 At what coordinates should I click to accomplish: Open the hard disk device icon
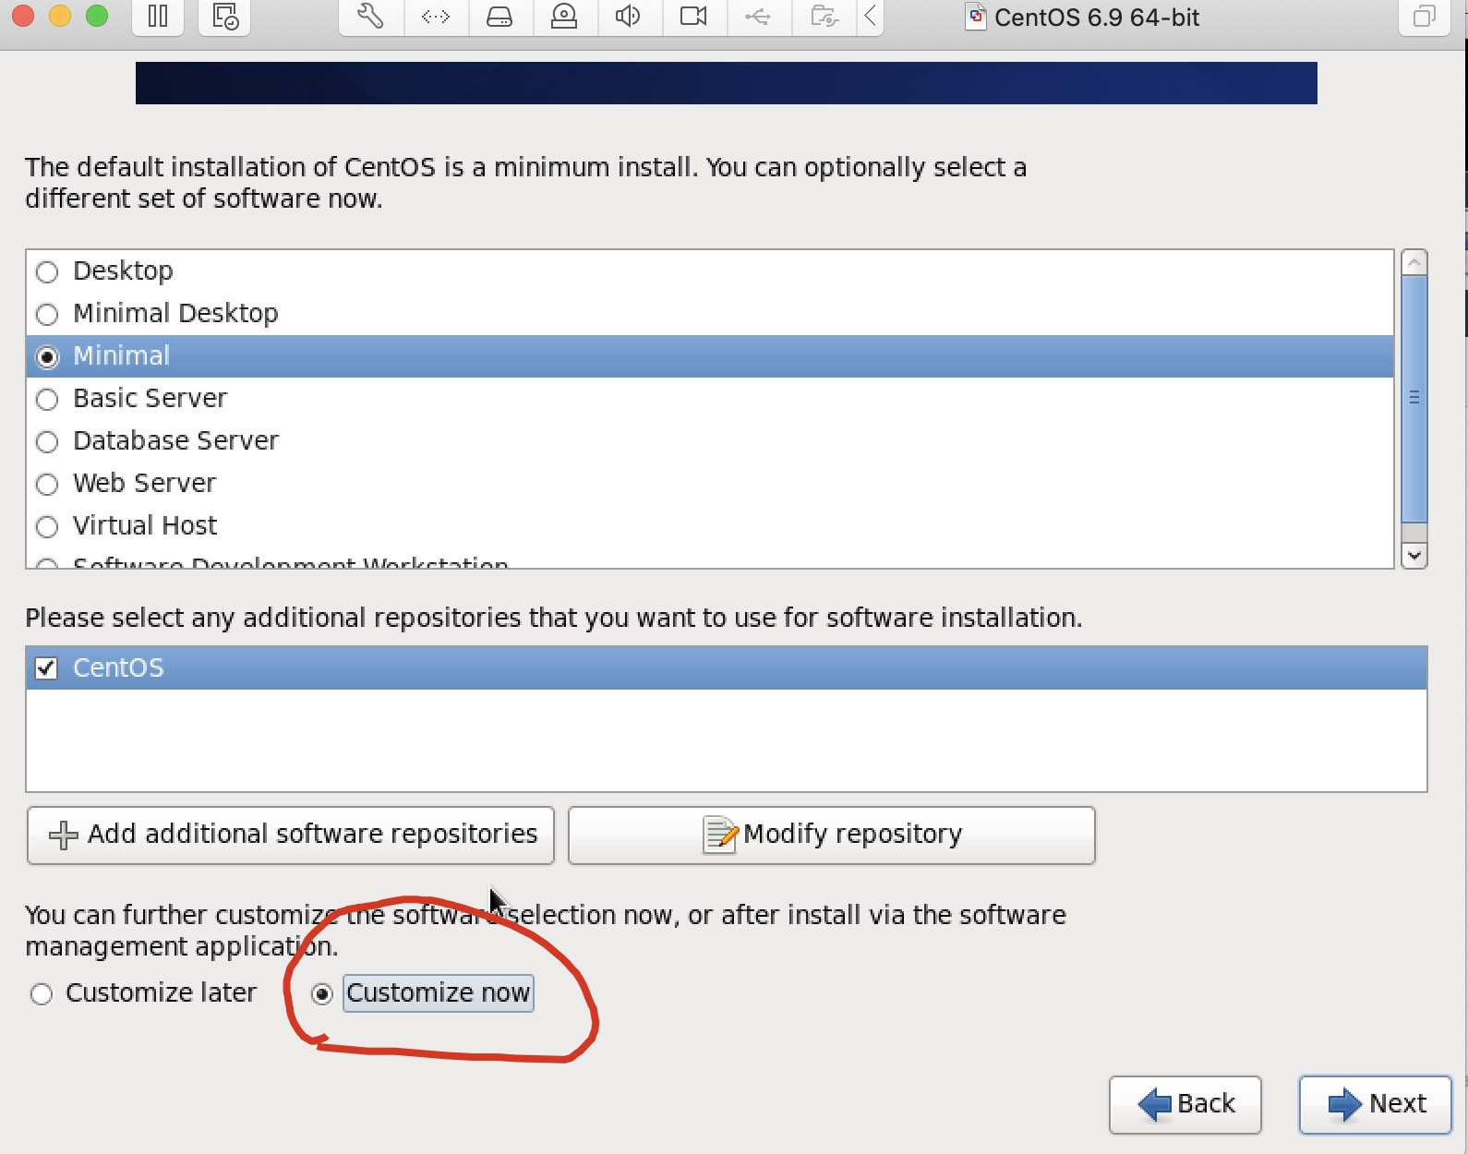(499, 17)
